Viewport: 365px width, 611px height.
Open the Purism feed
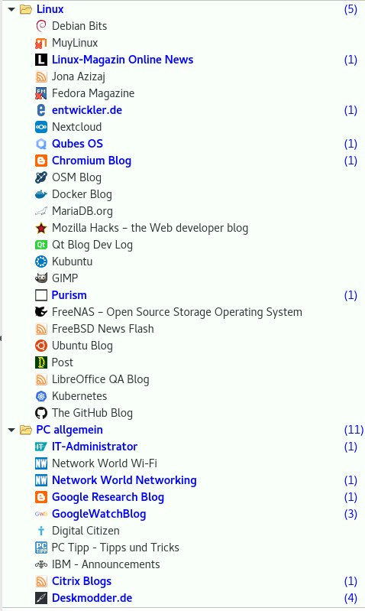69,295
